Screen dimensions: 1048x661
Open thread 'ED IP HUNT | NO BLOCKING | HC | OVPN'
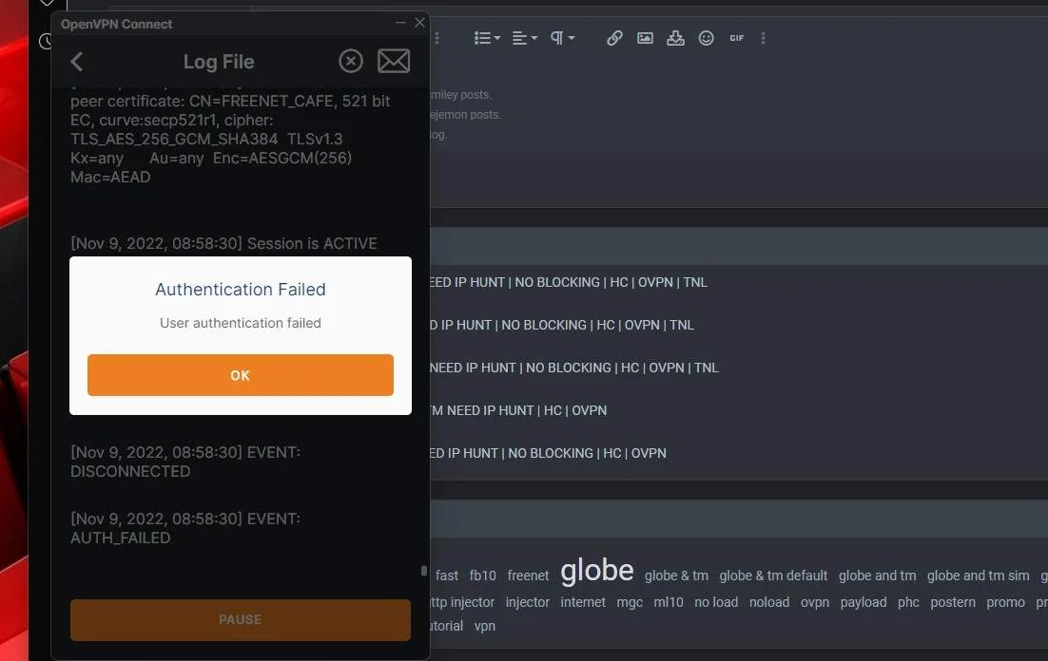pyautogui.click(x=548, y=453)
